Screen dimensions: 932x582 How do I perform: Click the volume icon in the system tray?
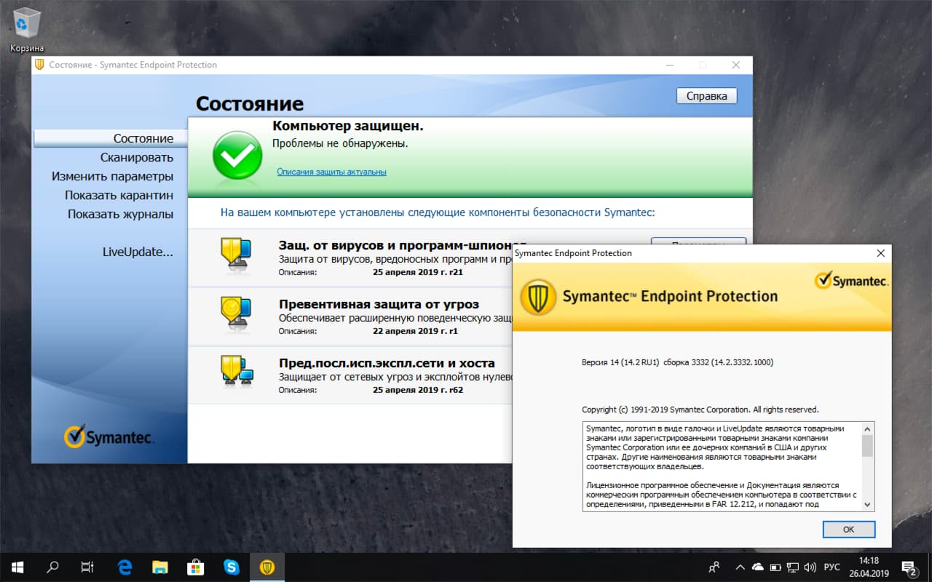[x=810, y=567]
